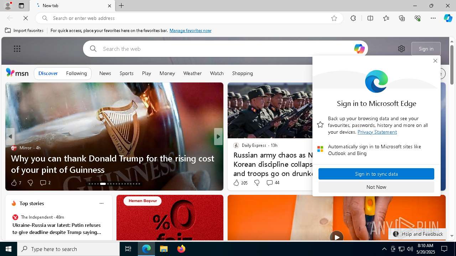The height and width of the screenshot is (256, 456).
Task: Focus the taskbar search box
Action: click(68, 249)
